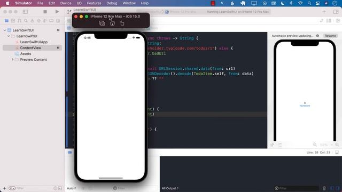This screenshot has height=192, width=342.
Task: Resume the automatic preview
Action: [x=330, y=36]
